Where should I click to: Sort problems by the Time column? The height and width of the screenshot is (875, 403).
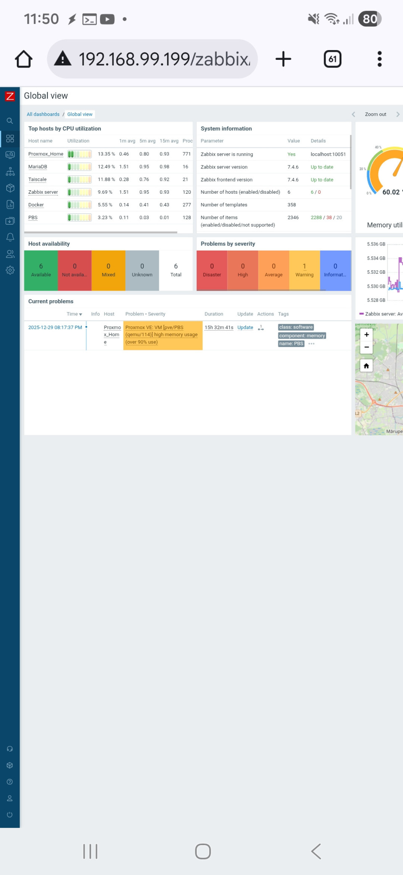tap(74, 314)
